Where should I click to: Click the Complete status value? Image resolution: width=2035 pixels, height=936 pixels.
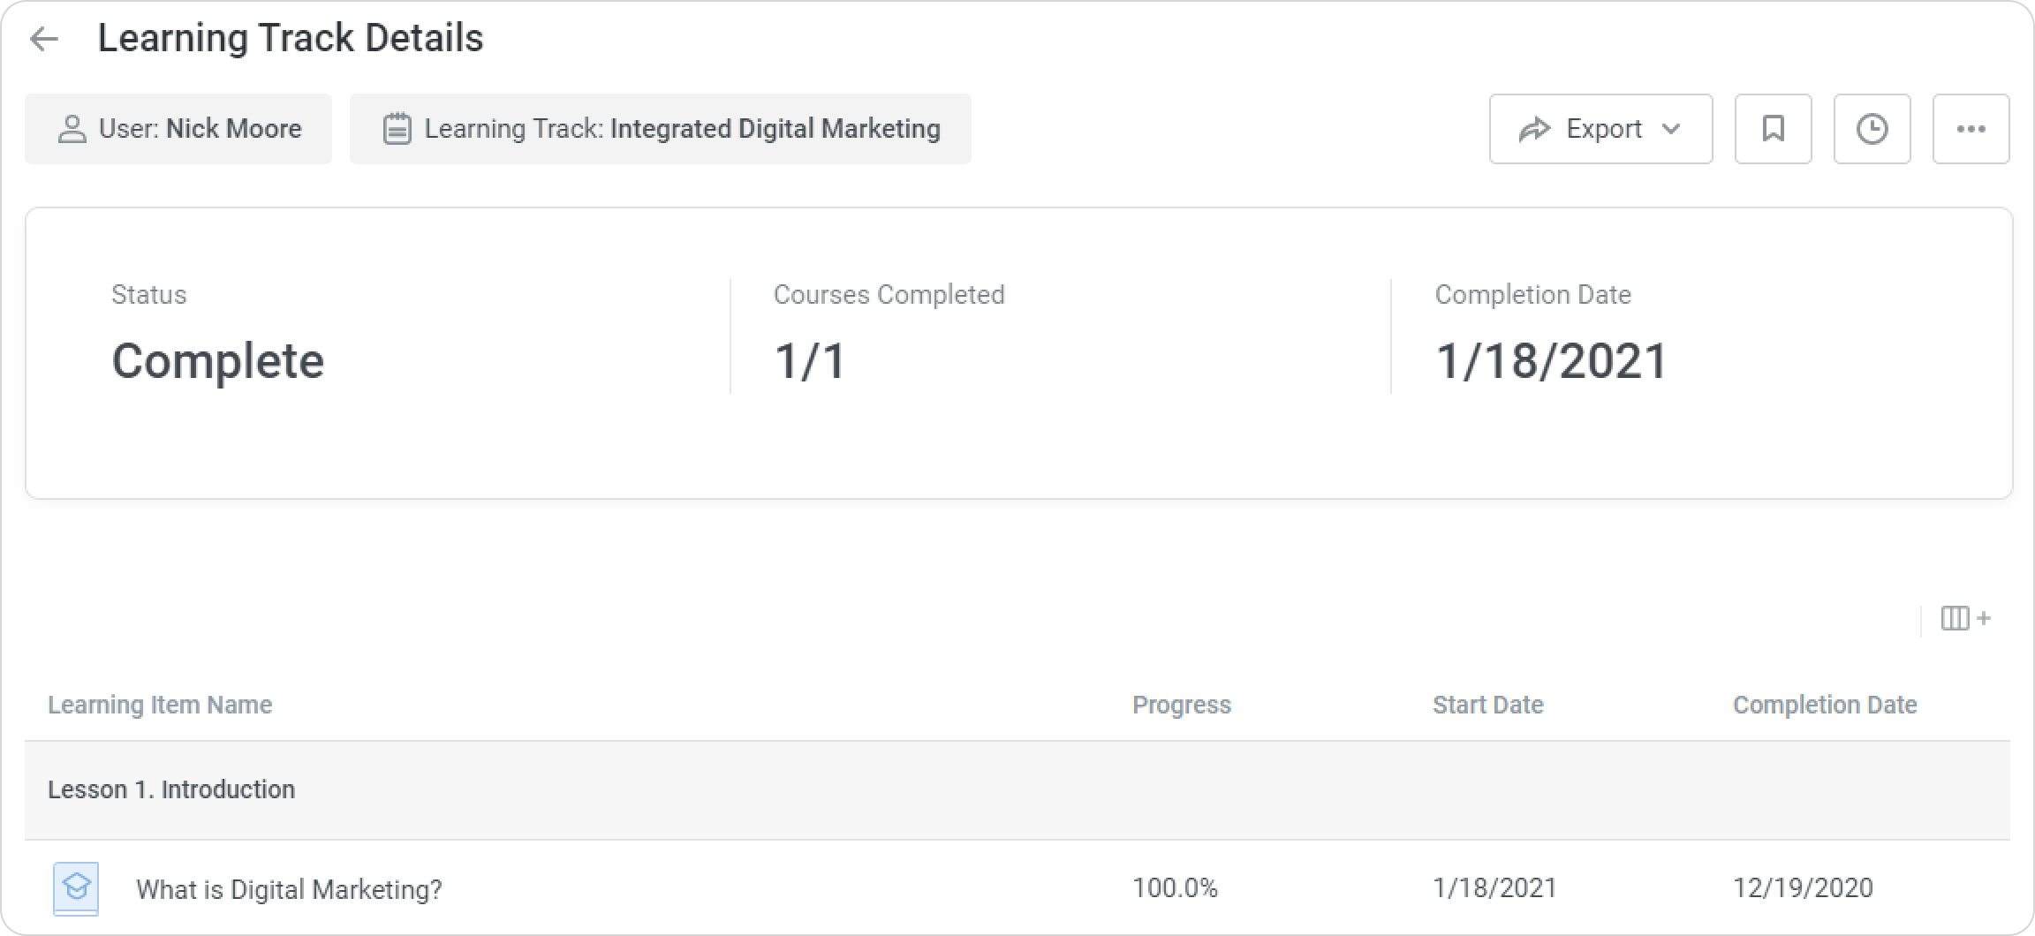tap(218, 361)
